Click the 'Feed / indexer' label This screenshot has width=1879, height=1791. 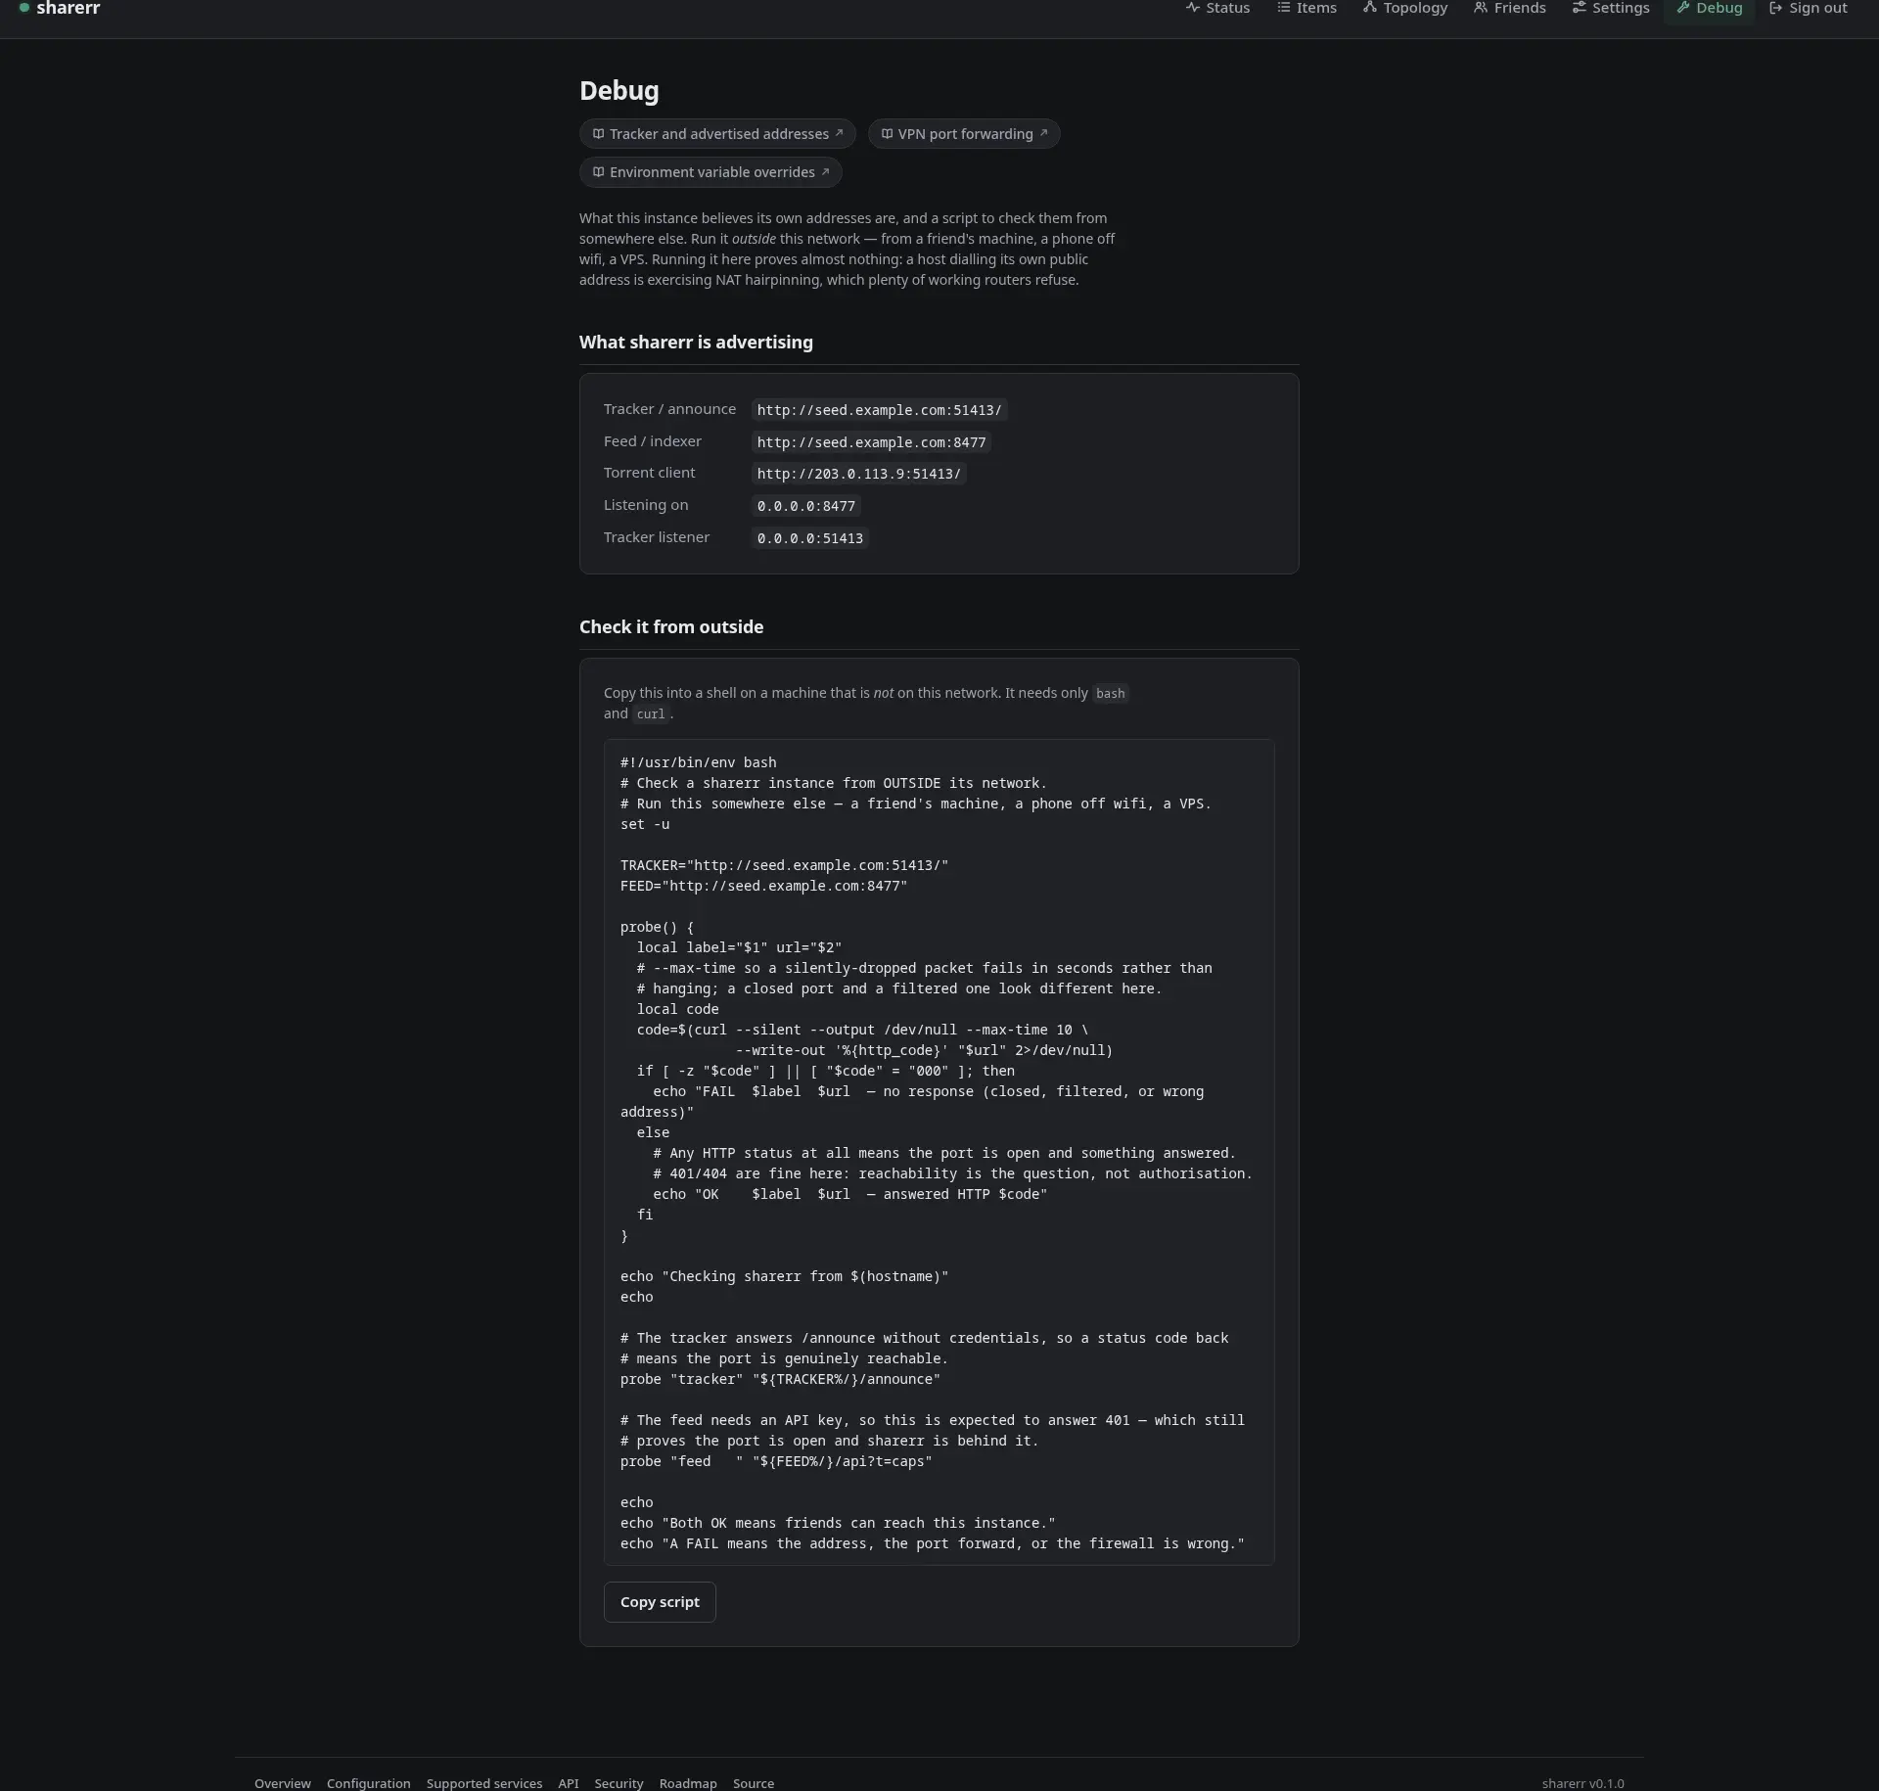[x=653, y=441]
